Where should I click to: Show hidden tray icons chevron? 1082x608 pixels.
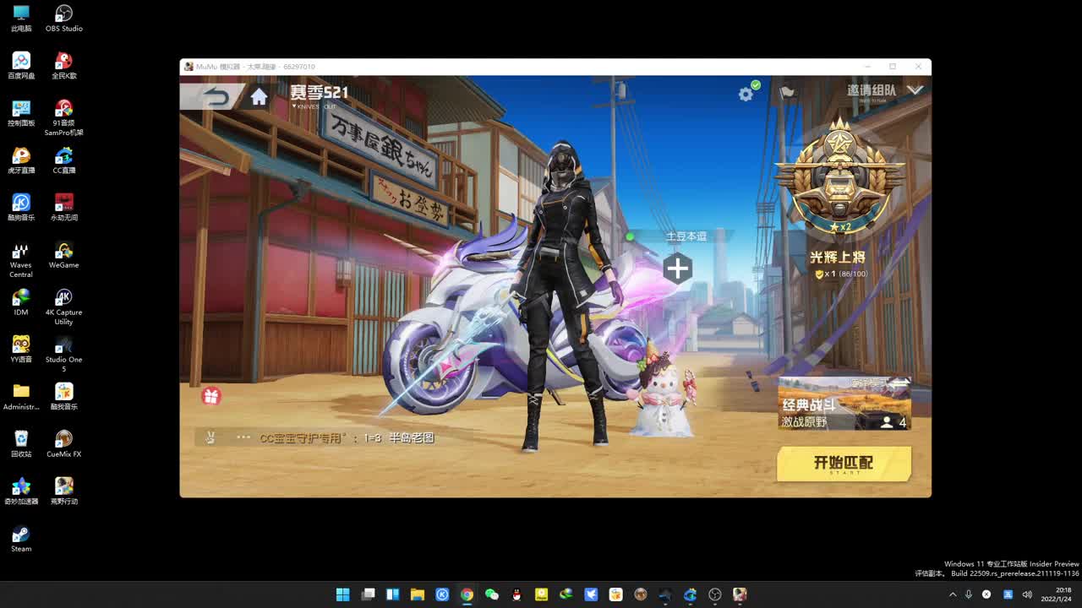[x=953, y=594]
